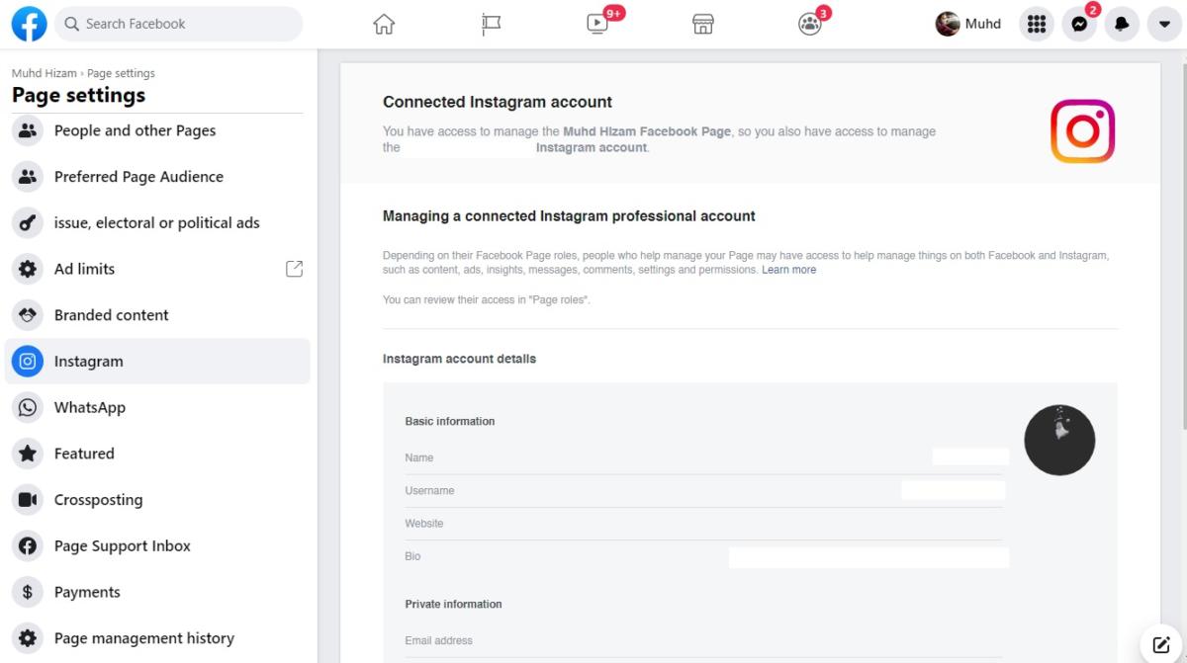Click the WhatsApp sidebar icon
Image resolution: width=1187 pixels, height=663 pixels.
click(x=28, y=407)
